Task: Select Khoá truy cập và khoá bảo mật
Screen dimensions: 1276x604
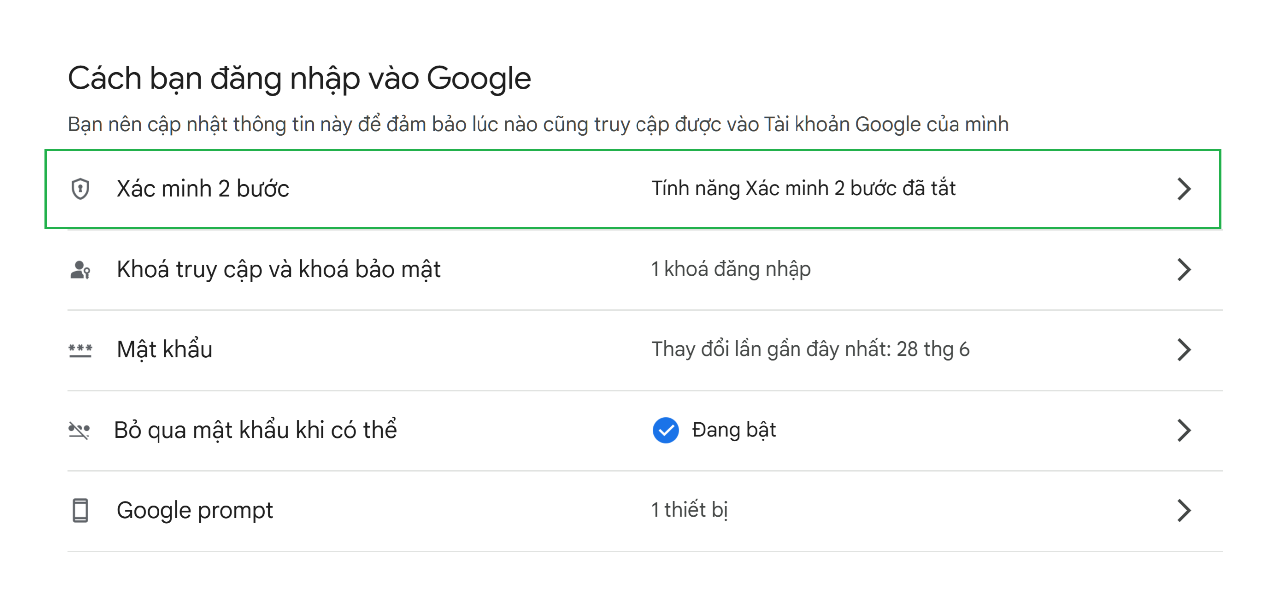Action: pyautogui.click(x=645, y=270)
